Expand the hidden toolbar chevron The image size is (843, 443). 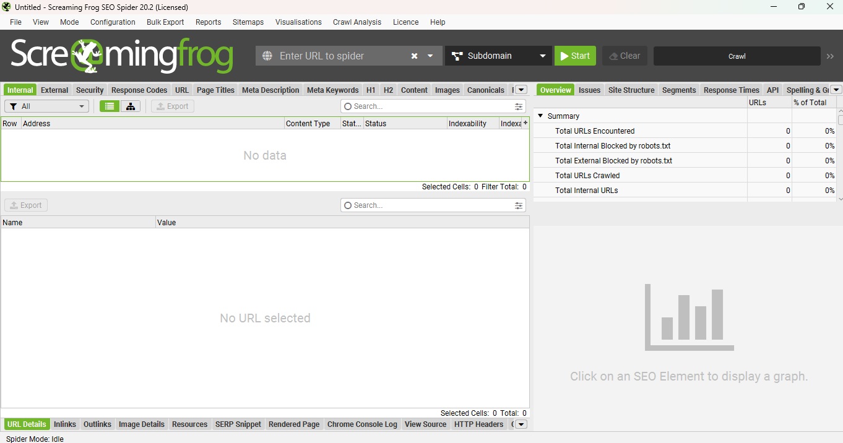click(831, 56)
